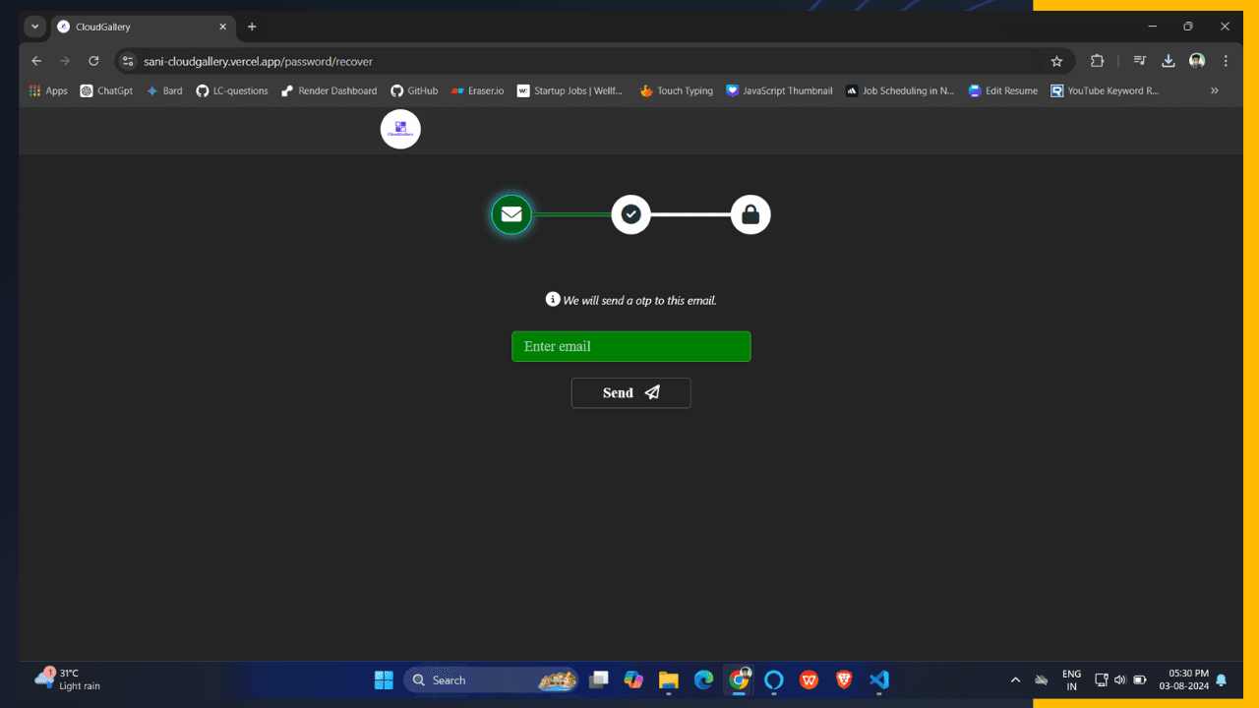Expand the hidden bookmarks chevron
This screenshot has width=1259, height=708.
click(x=1214, y=90)
